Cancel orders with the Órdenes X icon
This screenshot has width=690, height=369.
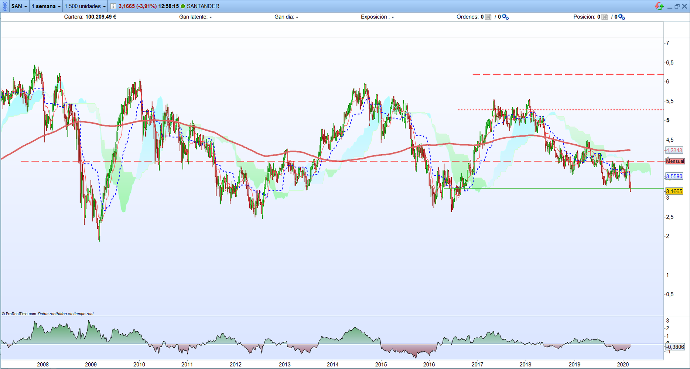pyautogui.click(x=488, y=17)
